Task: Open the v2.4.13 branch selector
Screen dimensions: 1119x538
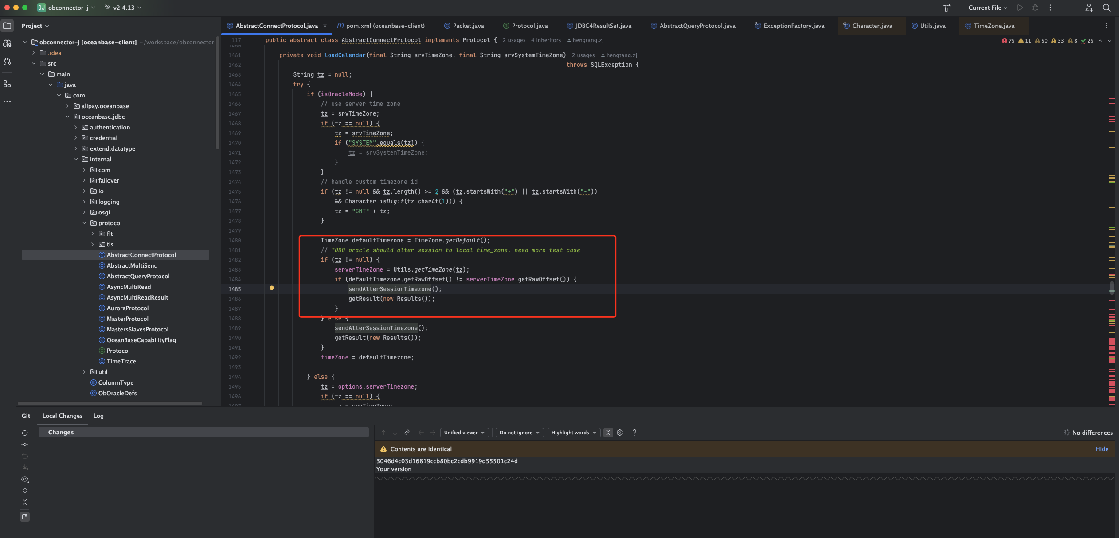Action: (x=123, y=8)
